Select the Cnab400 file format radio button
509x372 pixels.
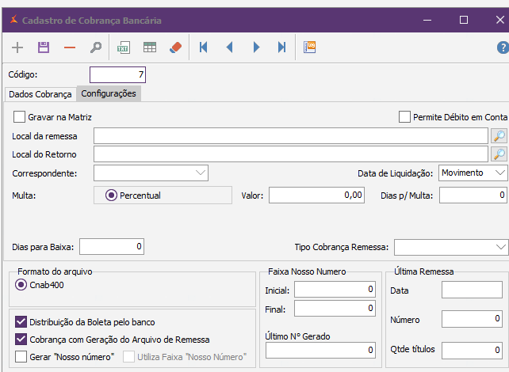[21, 286]
